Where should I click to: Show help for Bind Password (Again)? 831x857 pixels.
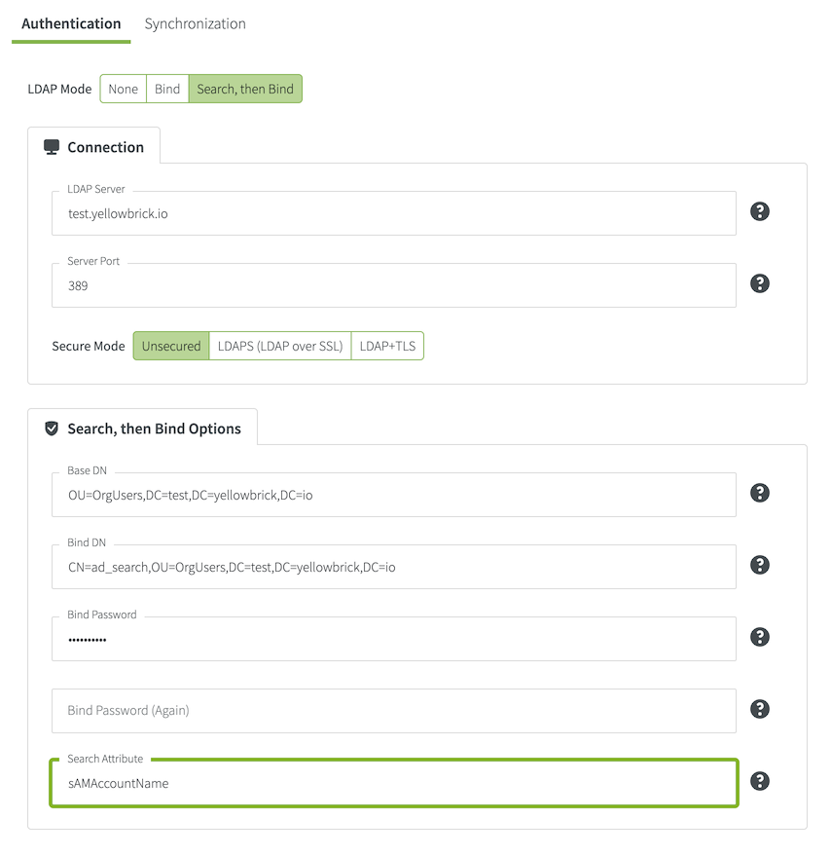760,709
